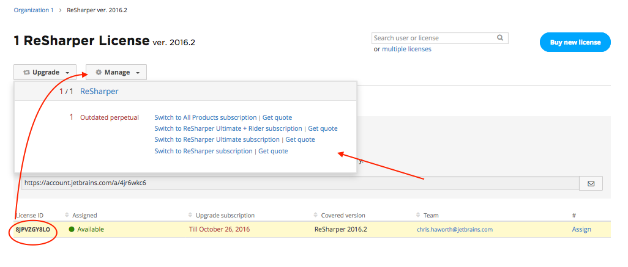Sort by Assigned column icon
The width and height of the screenshot is (628, 267).
(x=68, y=216)
